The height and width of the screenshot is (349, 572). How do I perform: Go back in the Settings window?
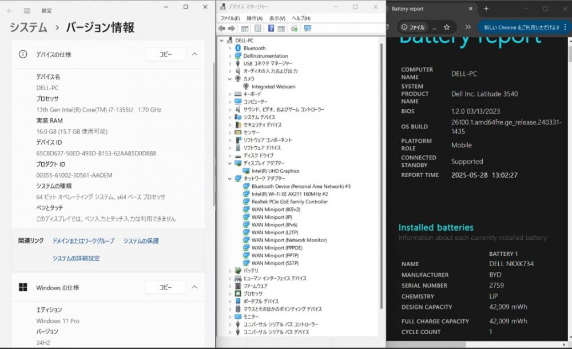(10, 11)
